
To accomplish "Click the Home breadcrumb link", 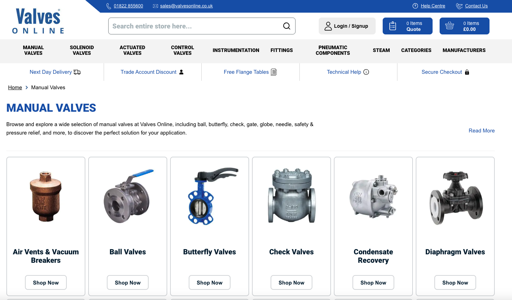I will click(x=15, y=87).
